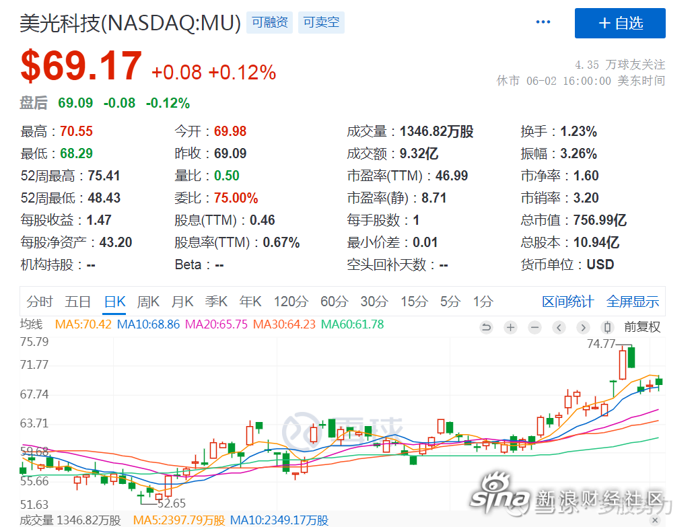Click the undo/reset chart icon
The width and height of the screenshot is (694, 527).
point(487,327)
